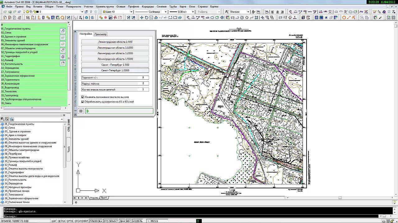Toggle ОРТО mode in status bar

[x=70, y=221]
